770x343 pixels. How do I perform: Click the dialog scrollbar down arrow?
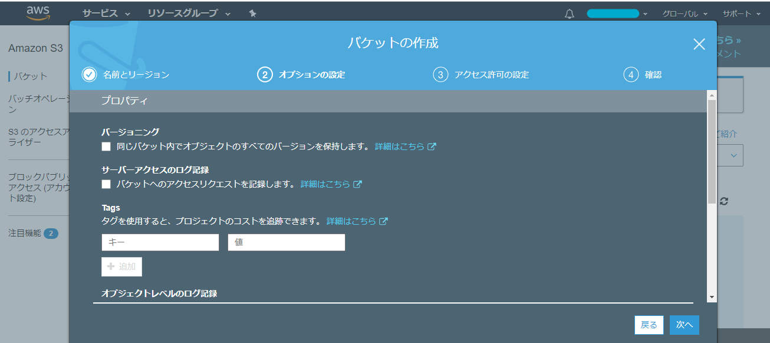pyautogui.click(x=712, y=298)
